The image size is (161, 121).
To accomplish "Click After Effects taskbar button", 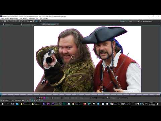I will click(x=56, y=104).
